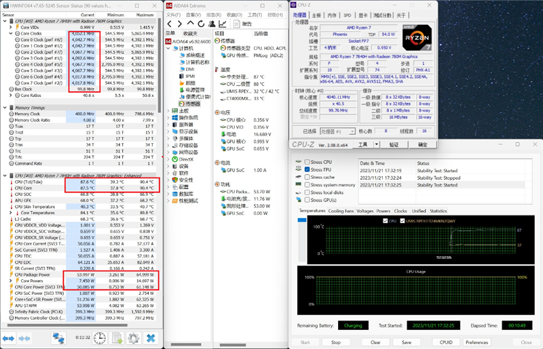
Task: Select DirectX Xbox icon in AIDA64 tree
Action: tap(175, 159)
